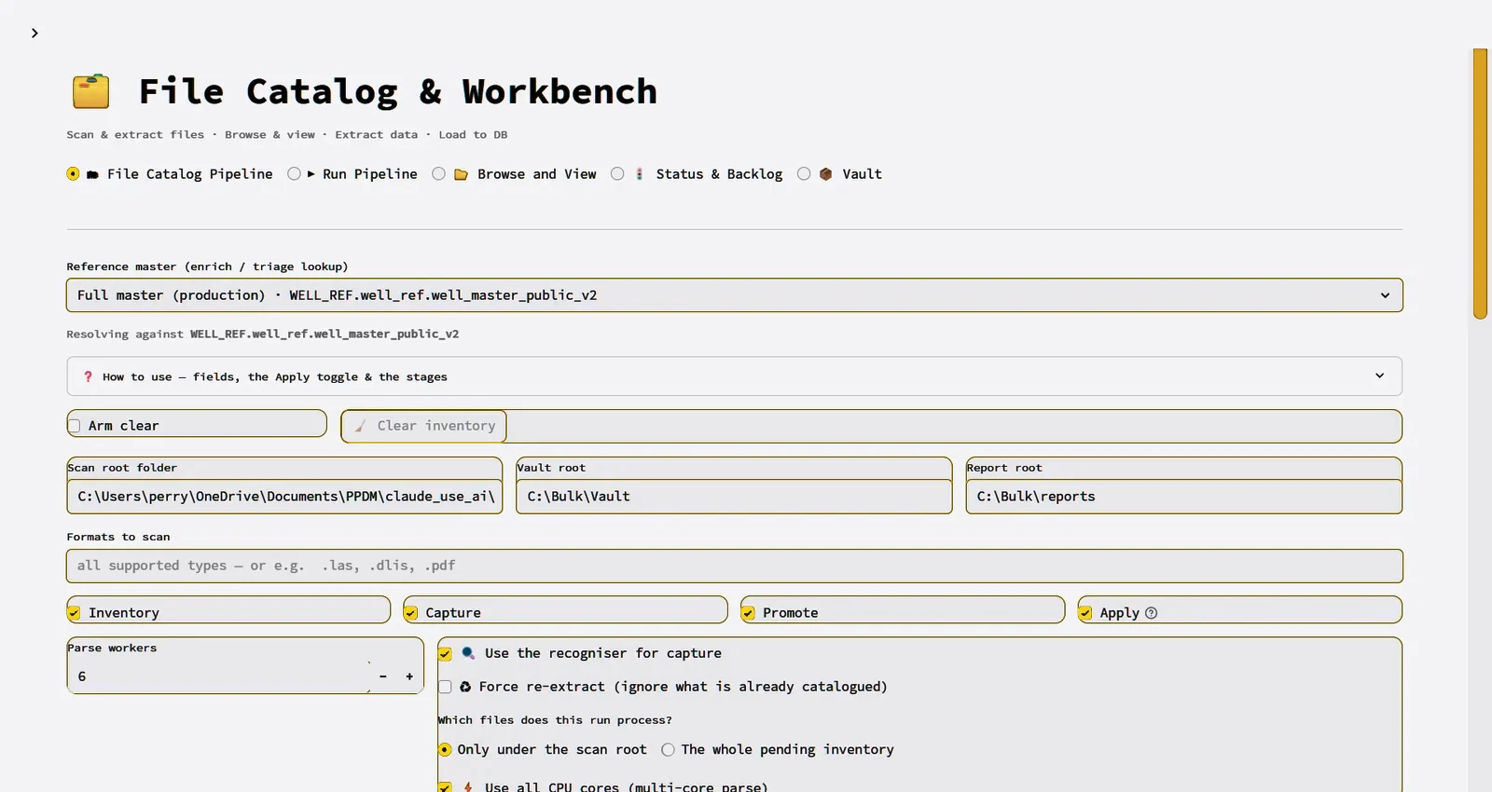The height and width of the screenshot is (792, 1492).
Task: Toggle the Inventory stage checkbox
Action: coord(75,613)
